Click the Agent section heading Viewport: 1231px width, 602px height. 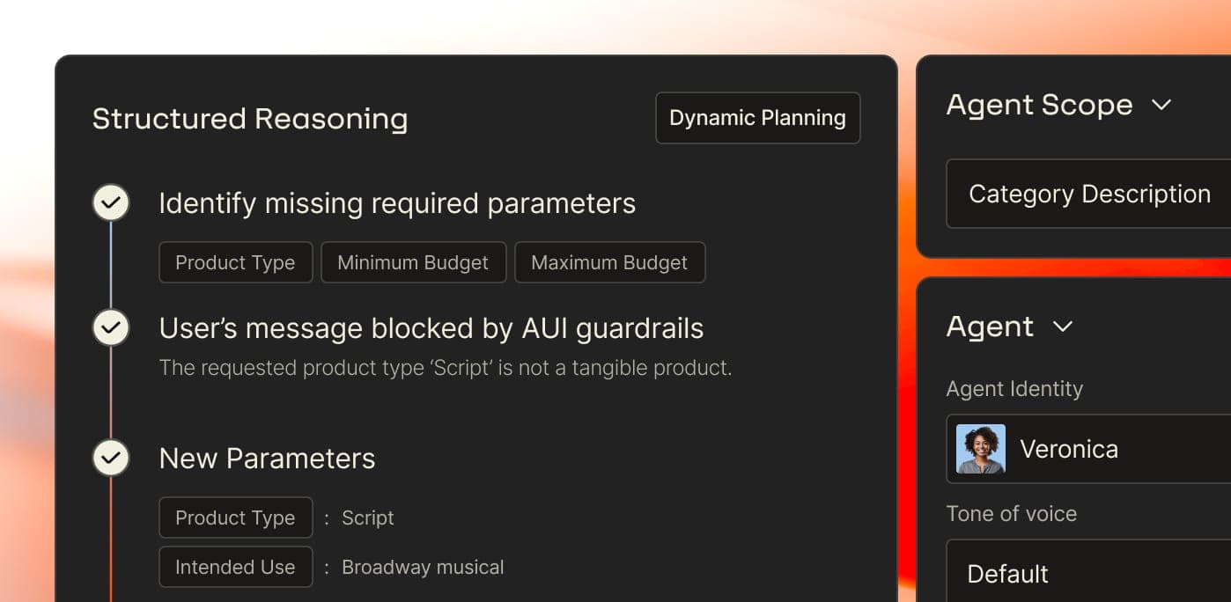pos(990,327)
